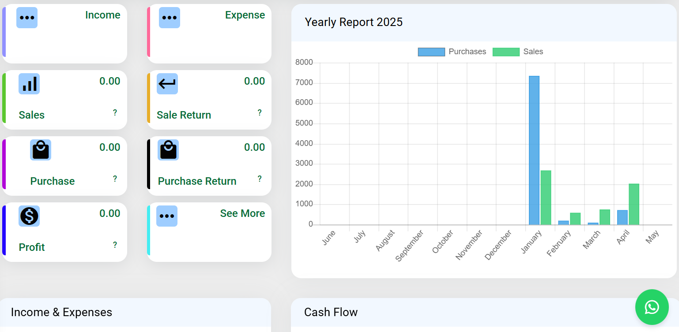
Task: Click the Purchase card help question mark
Action: pos(115,179)
